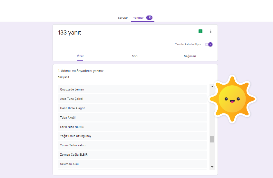The height and width of the screenshot is (178, 273).
Task: Select the response 'Ecrin Nisa NERSE'
Action: (x=132, y=127)
